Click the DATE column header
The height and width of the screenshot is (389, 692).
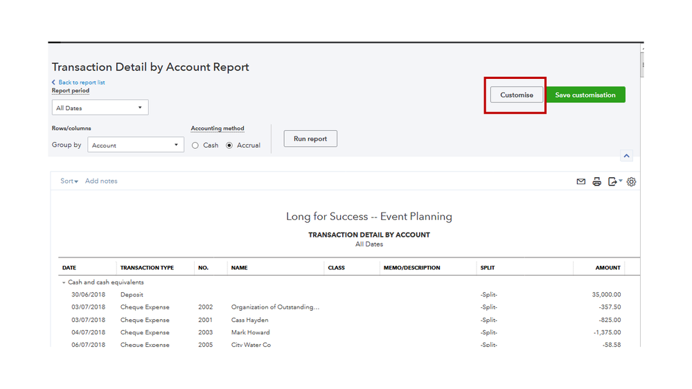(69, 268)
